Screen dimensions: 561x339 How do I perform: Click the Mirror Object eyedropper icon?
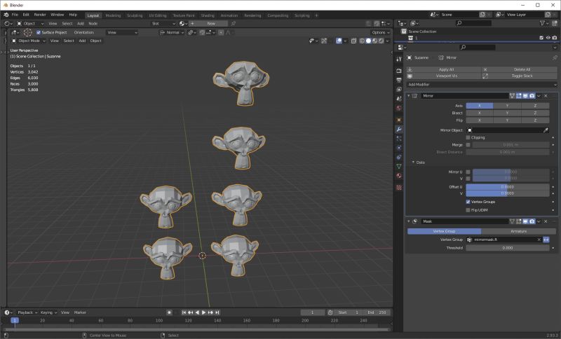click(546, 130)
